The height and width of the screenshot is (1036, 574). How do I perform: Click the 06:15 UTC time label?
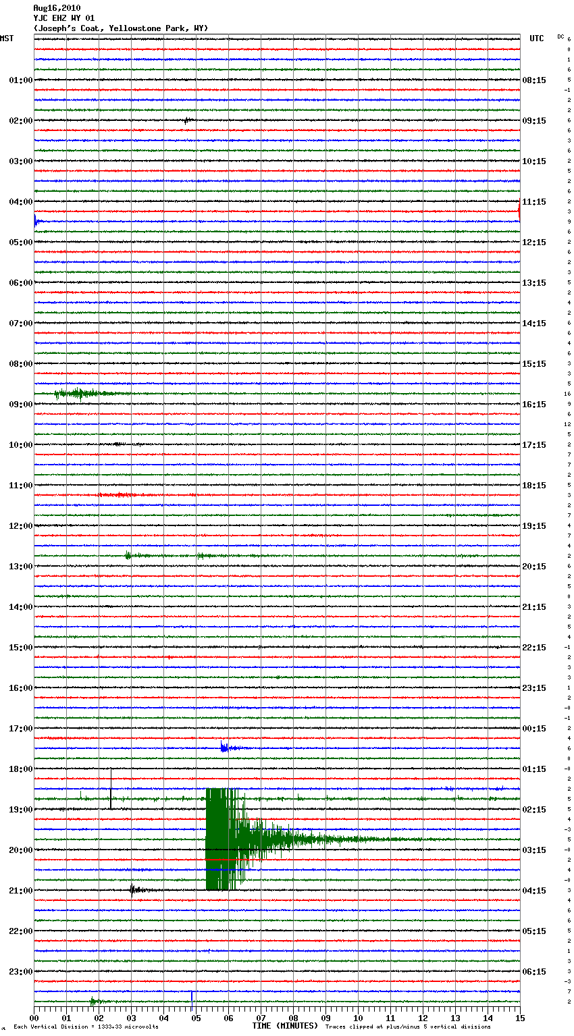click(534, 972)
